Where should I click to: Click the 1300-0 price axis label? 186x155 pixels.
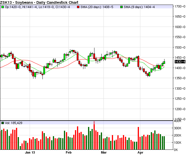[x=180, y=88]
